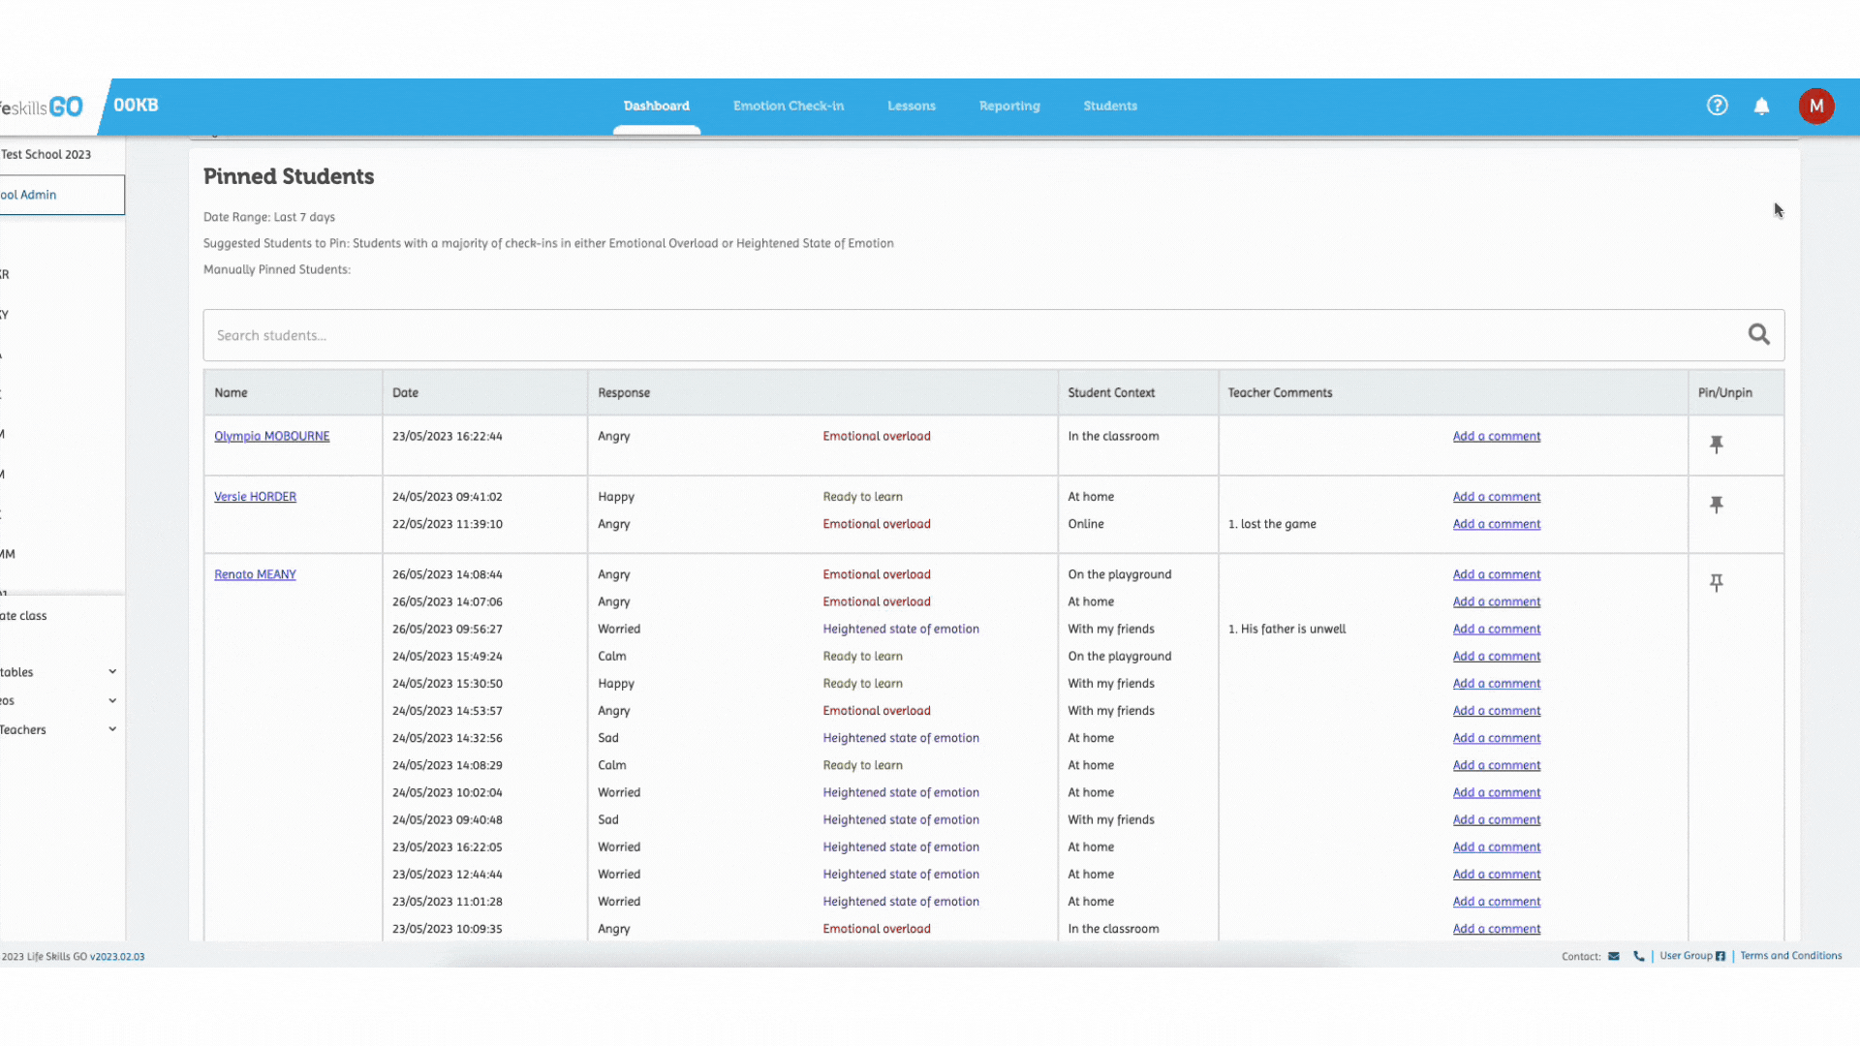Add comment on 23/05/2023 12:44:44 row
Viewport: 1860px width, 1046px height.
[x=1496, y=875]
